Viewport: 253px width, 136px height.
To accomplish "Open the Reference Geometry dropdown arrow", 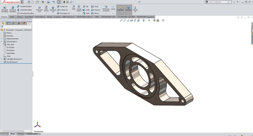I will (x=106, y=13).
